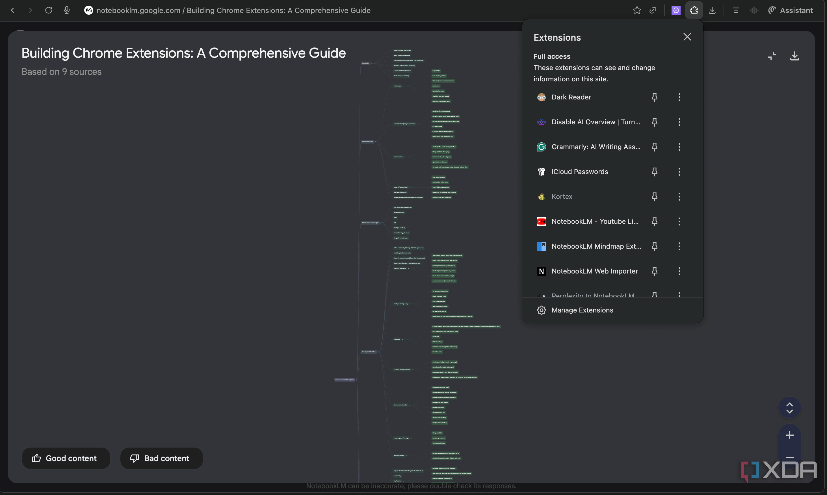
Task: Reload the NotebookLM page
Action: tap(49, 10)
